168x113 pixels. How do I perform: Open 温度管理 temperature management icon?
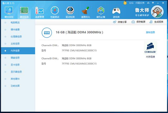point(40,12)
